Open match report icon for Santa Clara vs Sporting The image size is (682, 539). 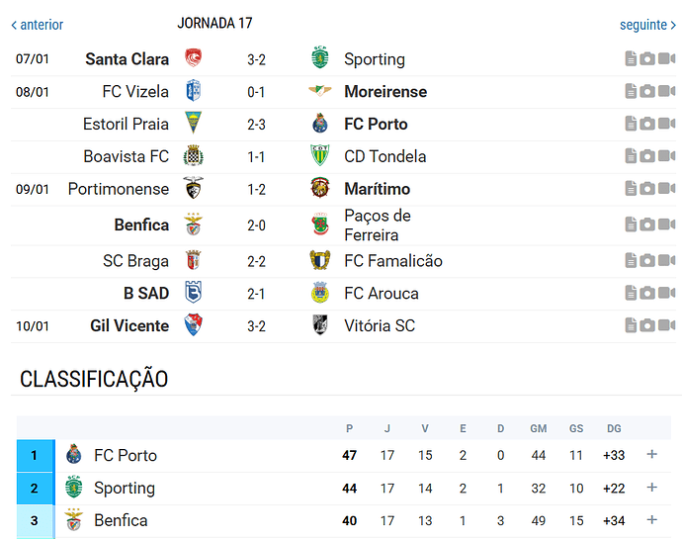click(631, 59)
